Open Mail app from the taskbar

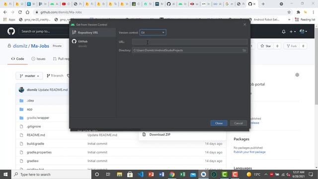[193, 175]
